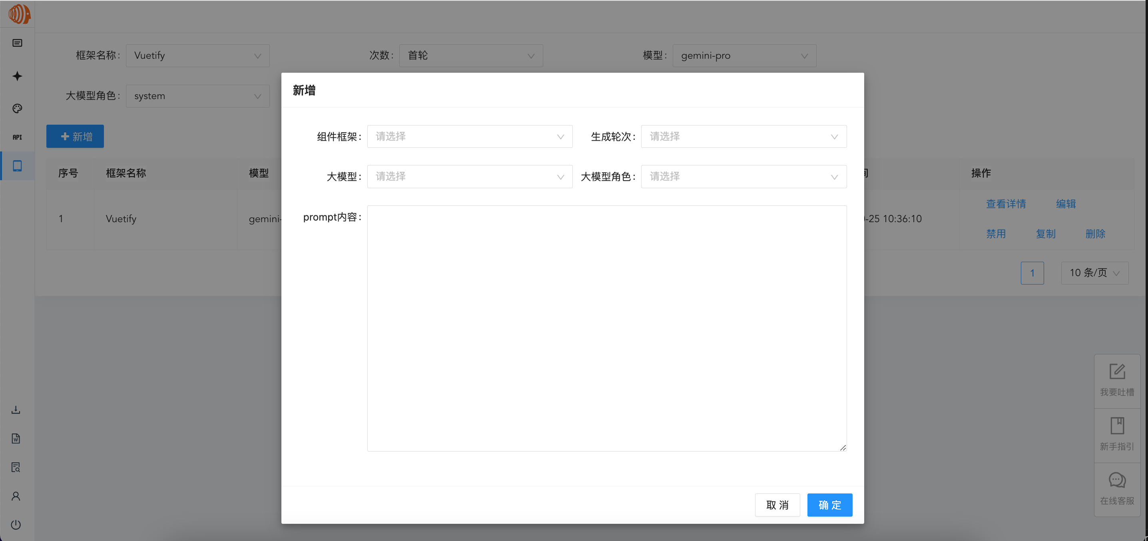This screenshot has height=541, width=1148.
Task: Select the tablet device menu item in sidebar
Action: point(17,166)
